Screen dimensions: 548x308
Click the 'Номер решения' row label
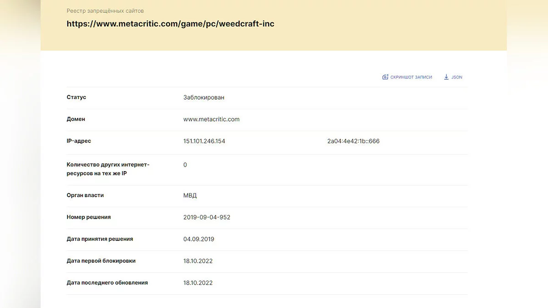(x=89, y=217)
